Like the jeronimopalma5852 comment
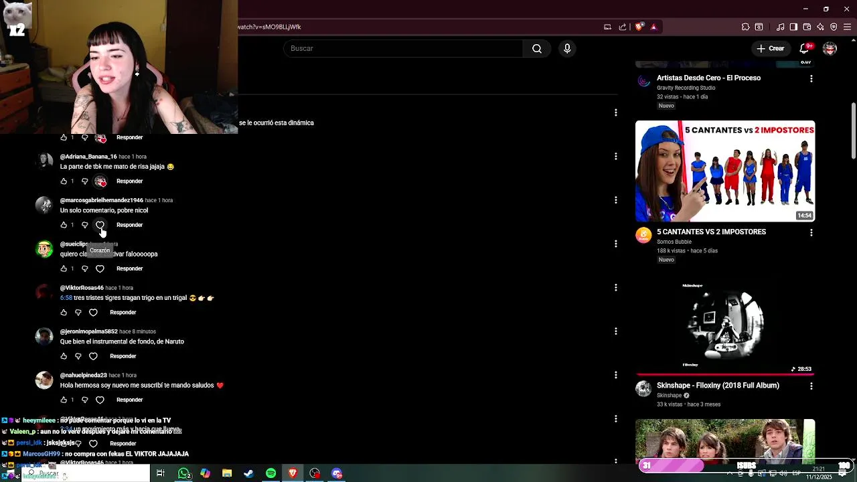Screen dimensions: 857x482 pyautogui.click(x=64, y=356)
